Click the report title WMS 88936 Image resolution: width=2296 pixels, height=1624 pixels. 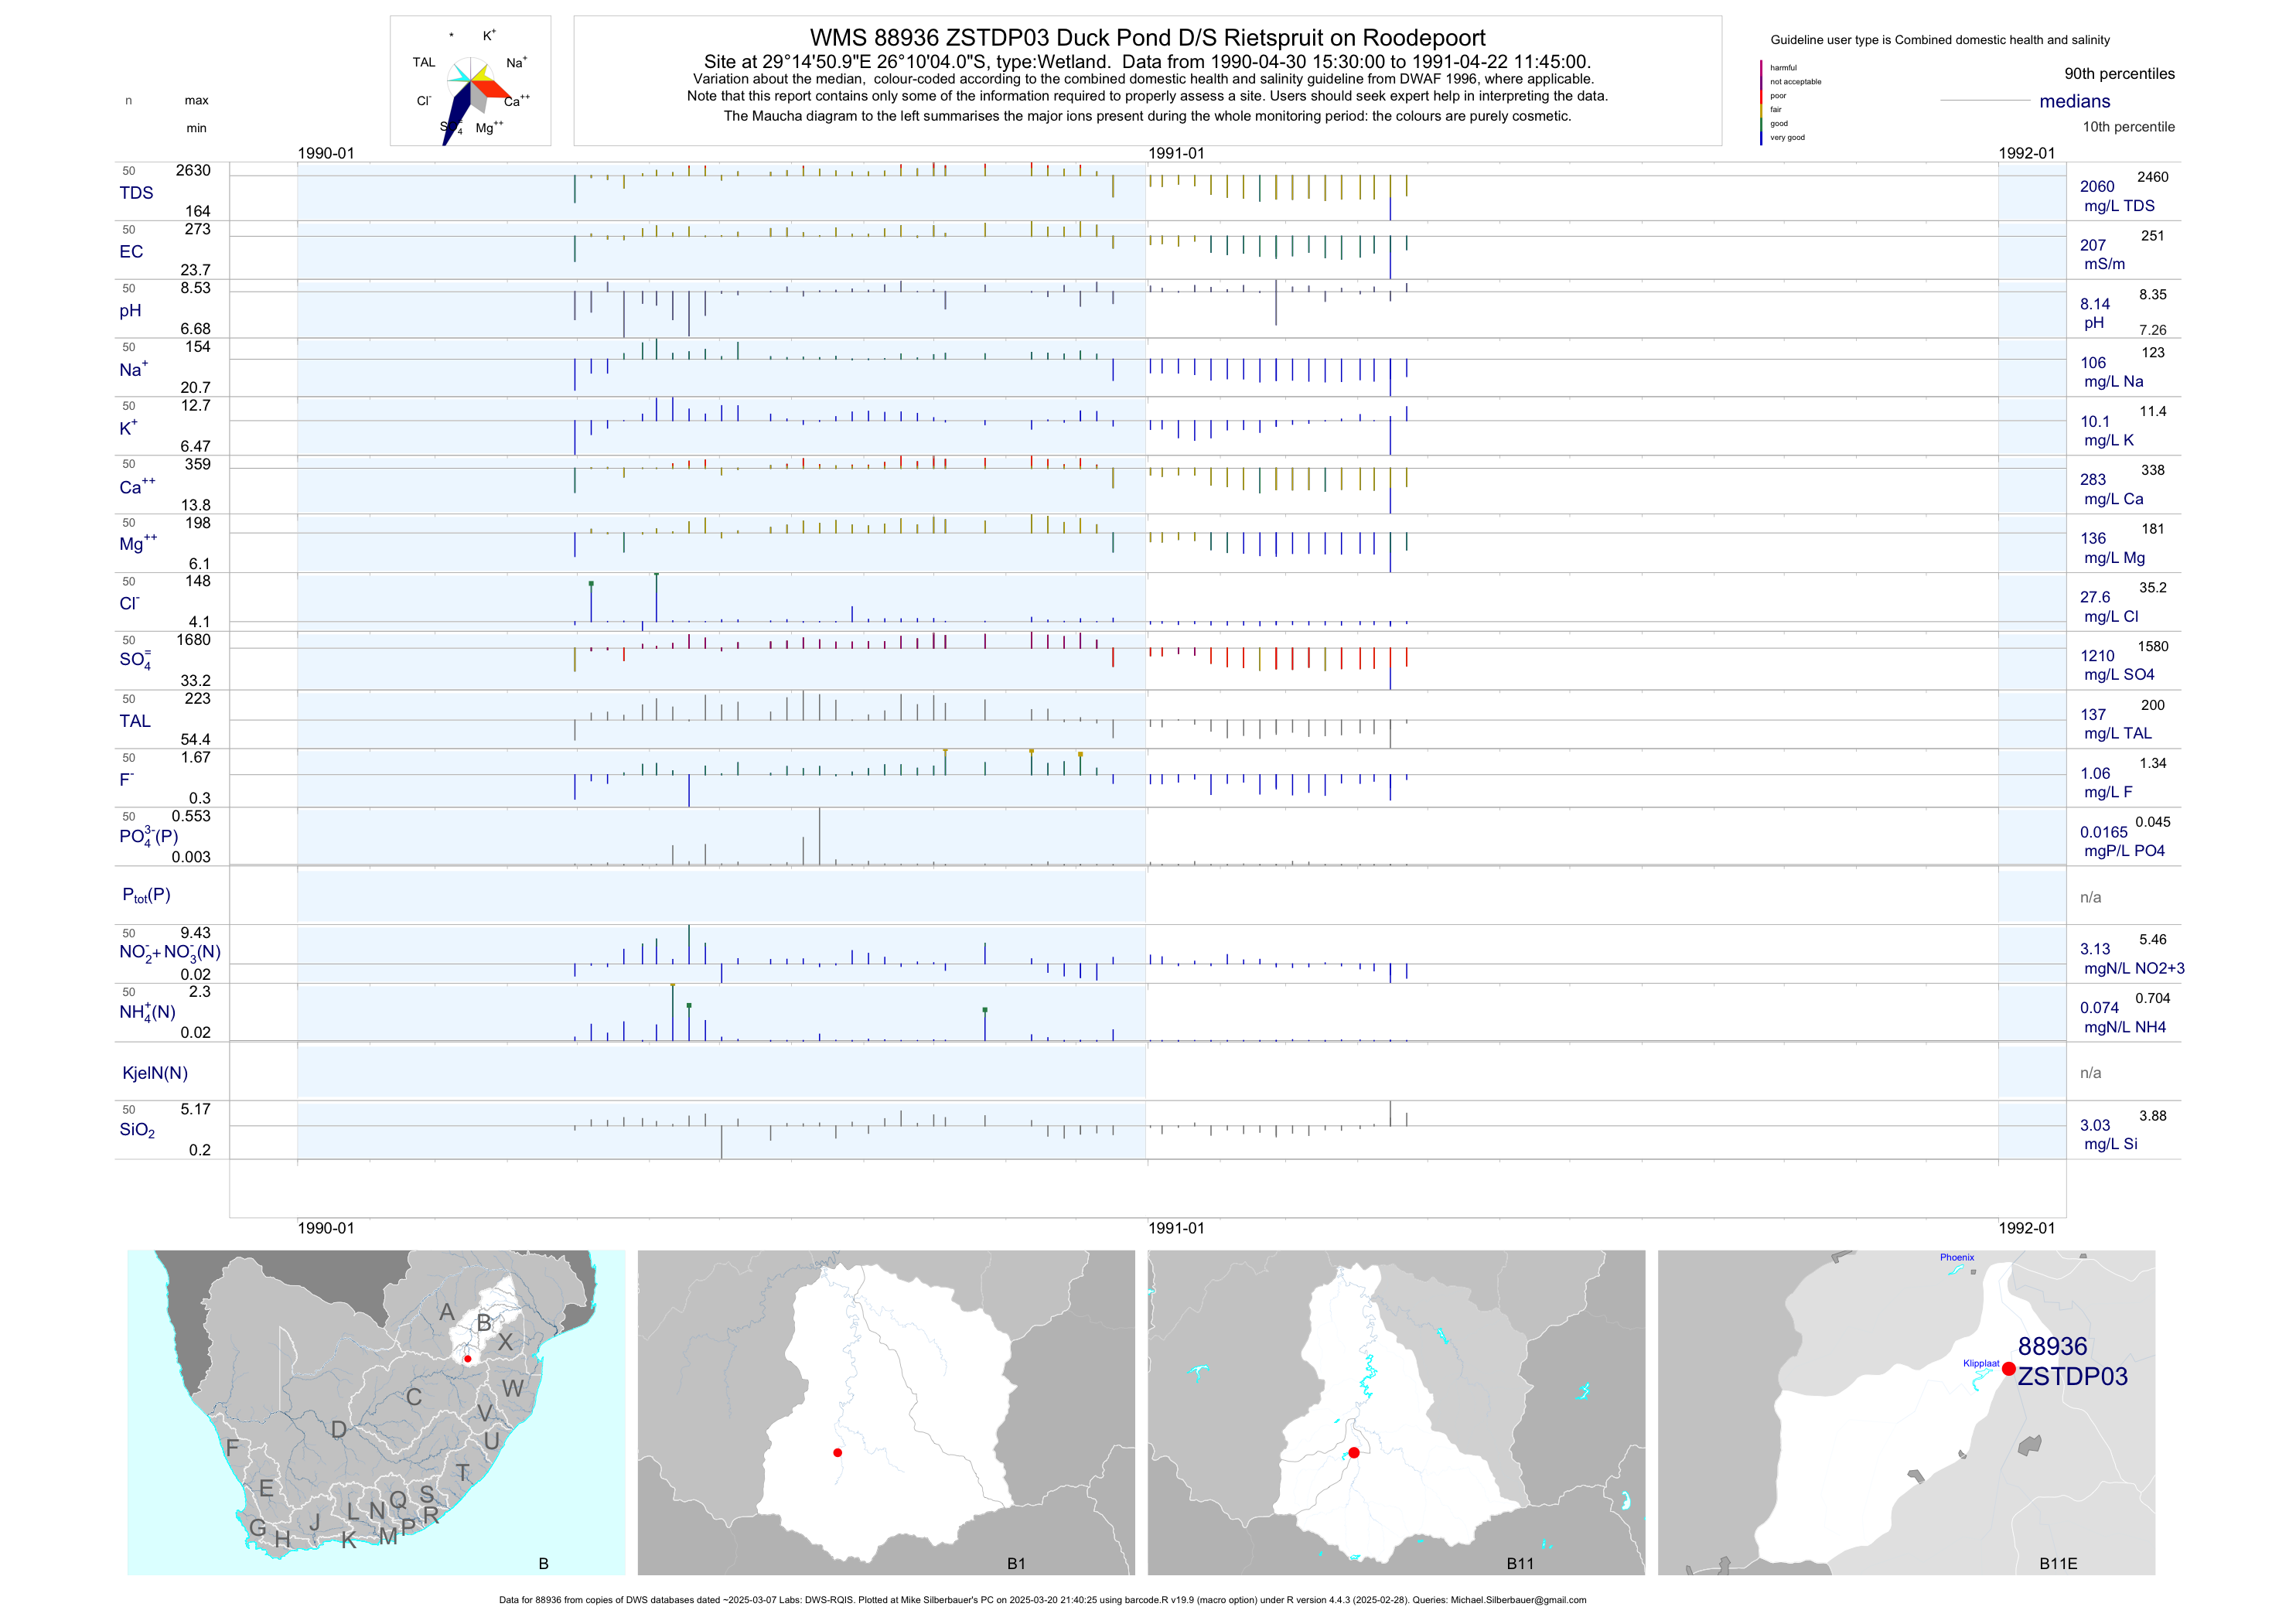click(1147, 38)
